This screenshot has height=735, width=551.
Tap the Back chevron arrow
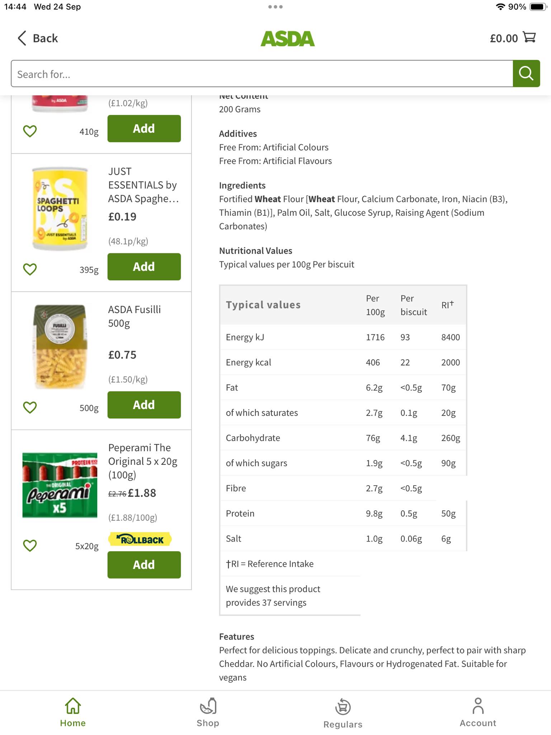[22, 38]
